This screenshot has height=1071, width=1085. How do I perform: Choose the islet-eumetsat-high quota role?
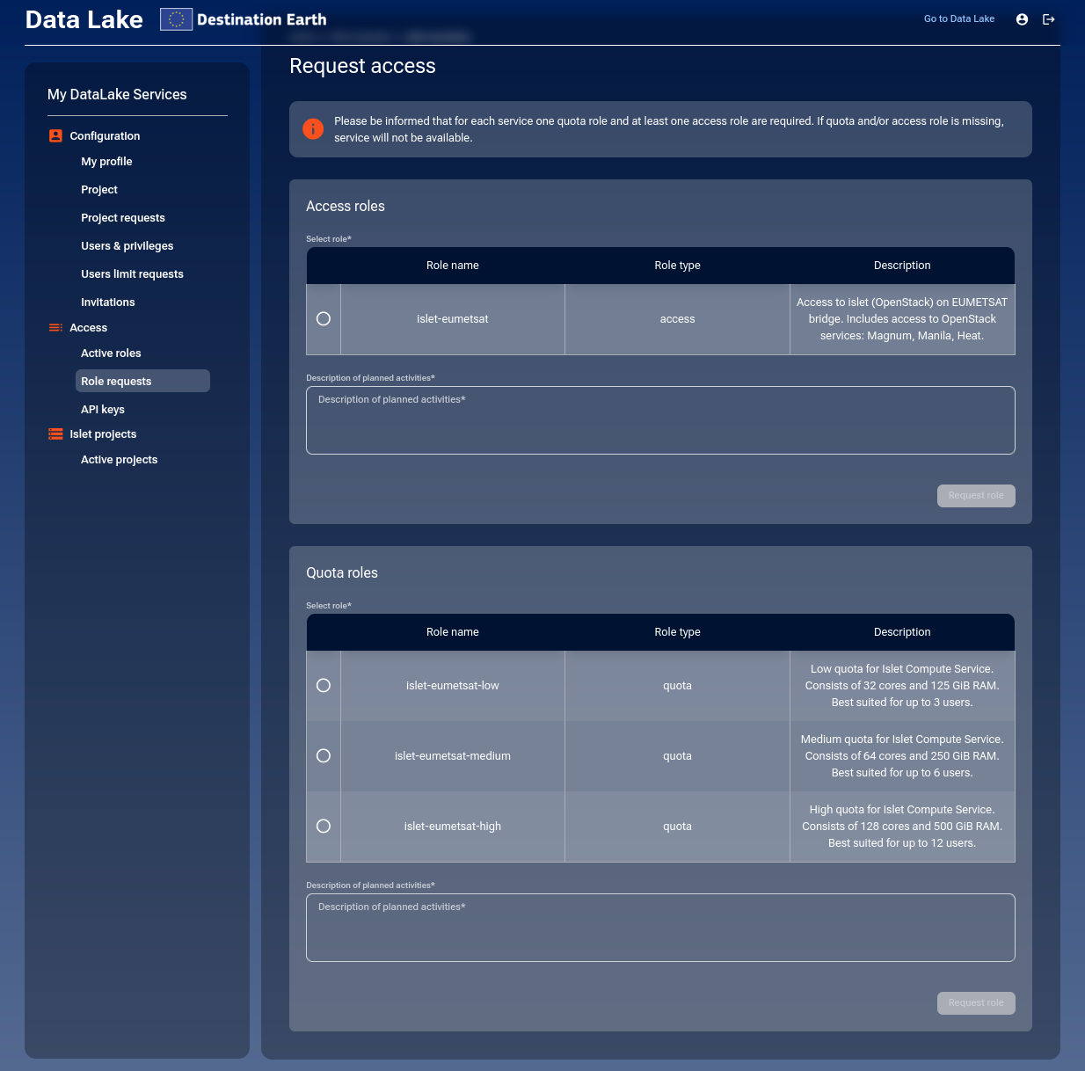click(323, 826)
